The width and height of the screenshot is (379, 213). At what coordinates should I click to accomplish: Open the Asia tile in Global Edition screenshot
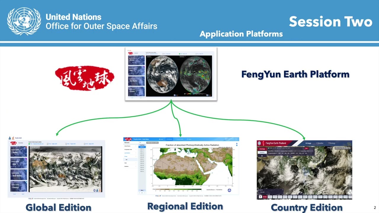tap(19, 163)
